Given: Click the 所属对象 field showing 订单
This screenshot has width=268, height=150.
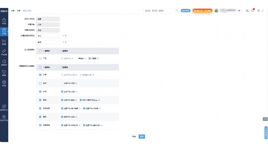Looking at the screenshot, I should pos(48,24).
